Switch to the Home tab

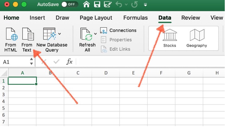click(11, 18)
